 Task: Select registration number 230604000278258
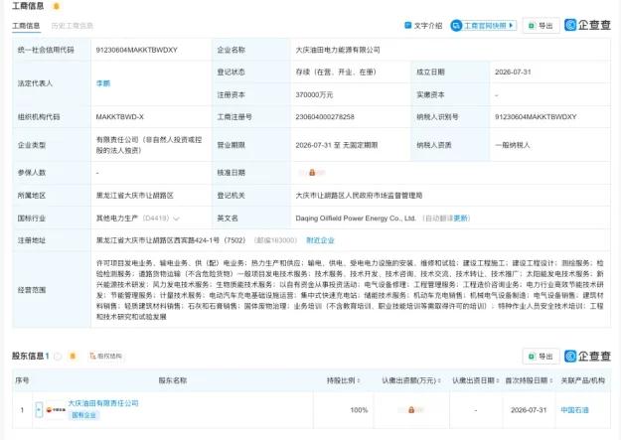(x=325, y=117)
